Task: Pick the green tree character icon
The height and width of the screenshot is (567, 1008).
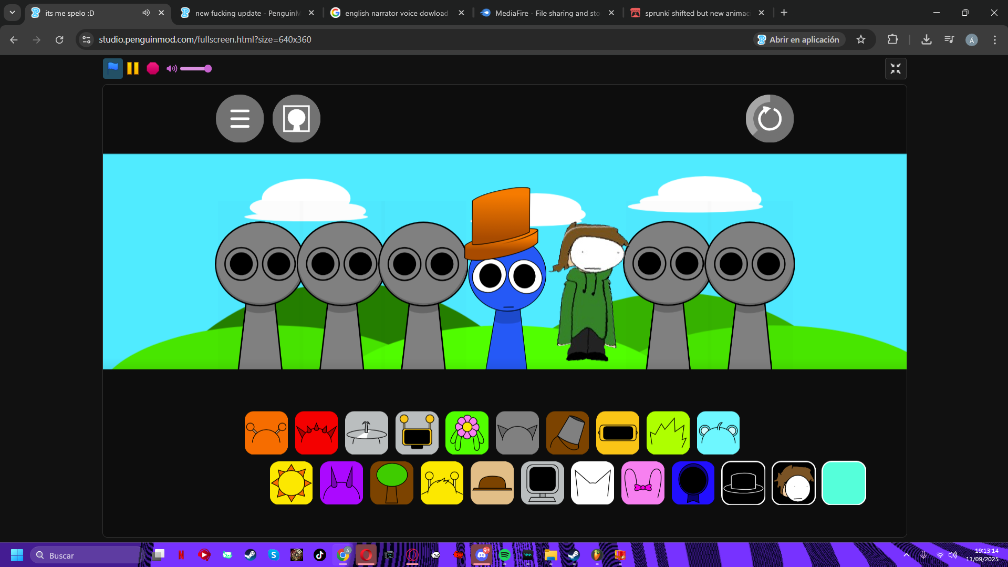Action: (392, 483)
